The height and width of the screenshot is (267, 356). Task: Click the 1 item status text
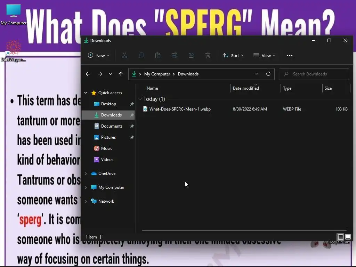(x=91, y=237)
